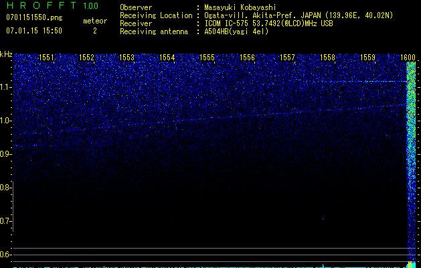The width and height of the screenshot is (421, 268).
Task: Click time marker 1558
Action: [x=327, y=57]
